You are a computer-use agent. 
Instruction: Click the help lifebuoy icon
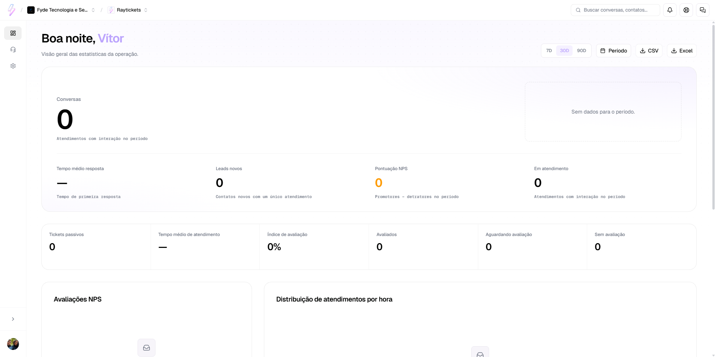[686, 10]
